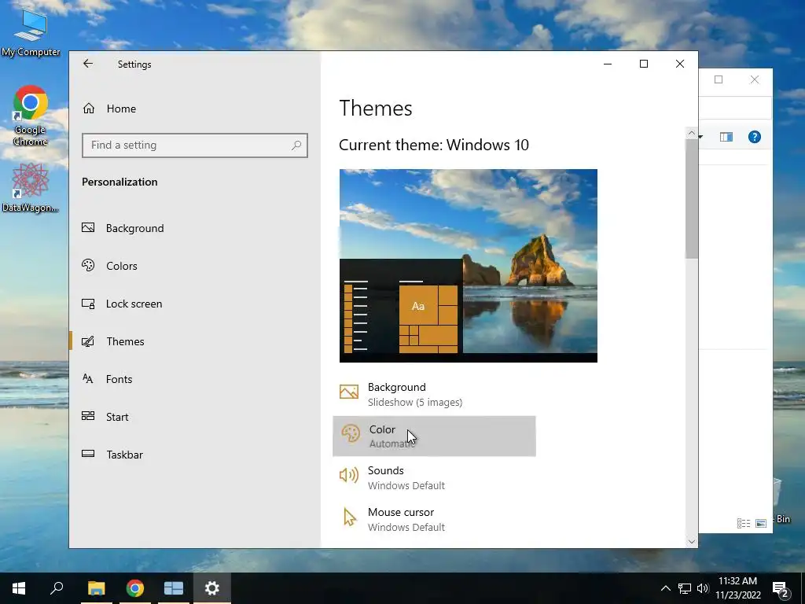Open the taskbar clock and date

(737, 588)
